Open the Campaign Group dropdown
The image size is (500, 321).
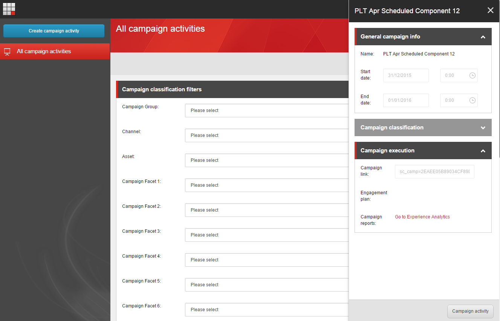point(267,111)
